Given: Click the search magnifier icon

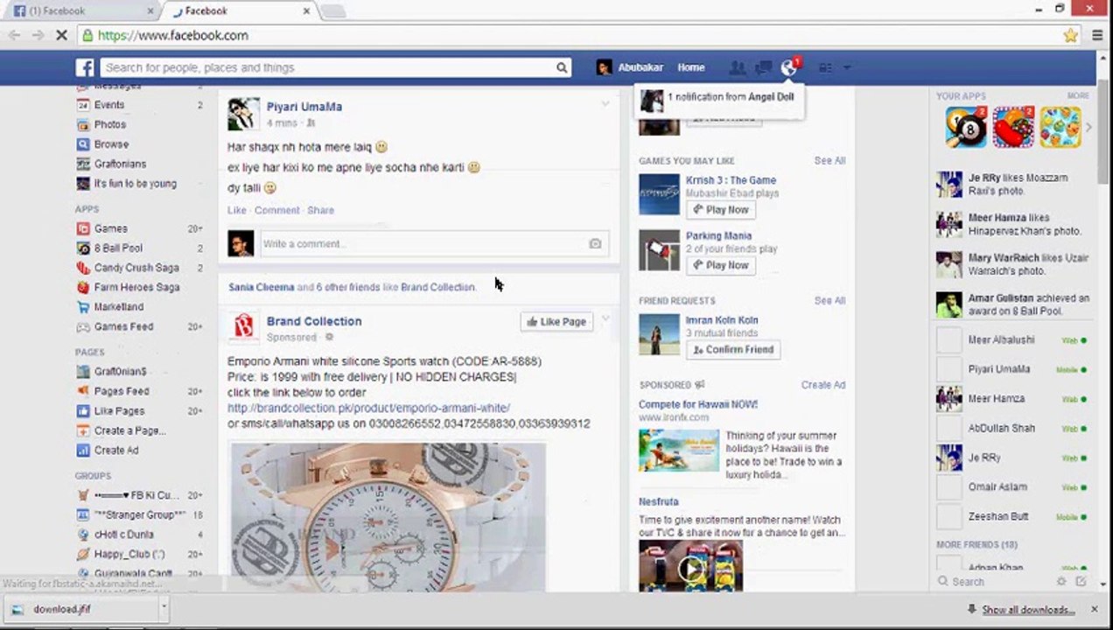Looking at the screenshot, I should point(562,67).
